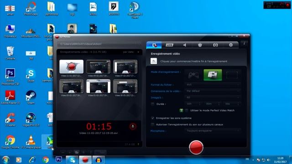This screenshot has width=292, height=164.
Task: Open the Vegas Pro 13.0 desktop shortcut
Action: click(x=31, y=119)
